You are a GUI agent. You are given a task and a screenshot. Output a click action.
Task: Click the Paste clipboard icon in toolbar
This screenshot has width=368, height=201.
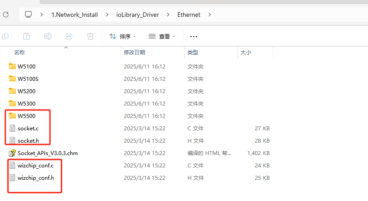(x=27, y=36)
